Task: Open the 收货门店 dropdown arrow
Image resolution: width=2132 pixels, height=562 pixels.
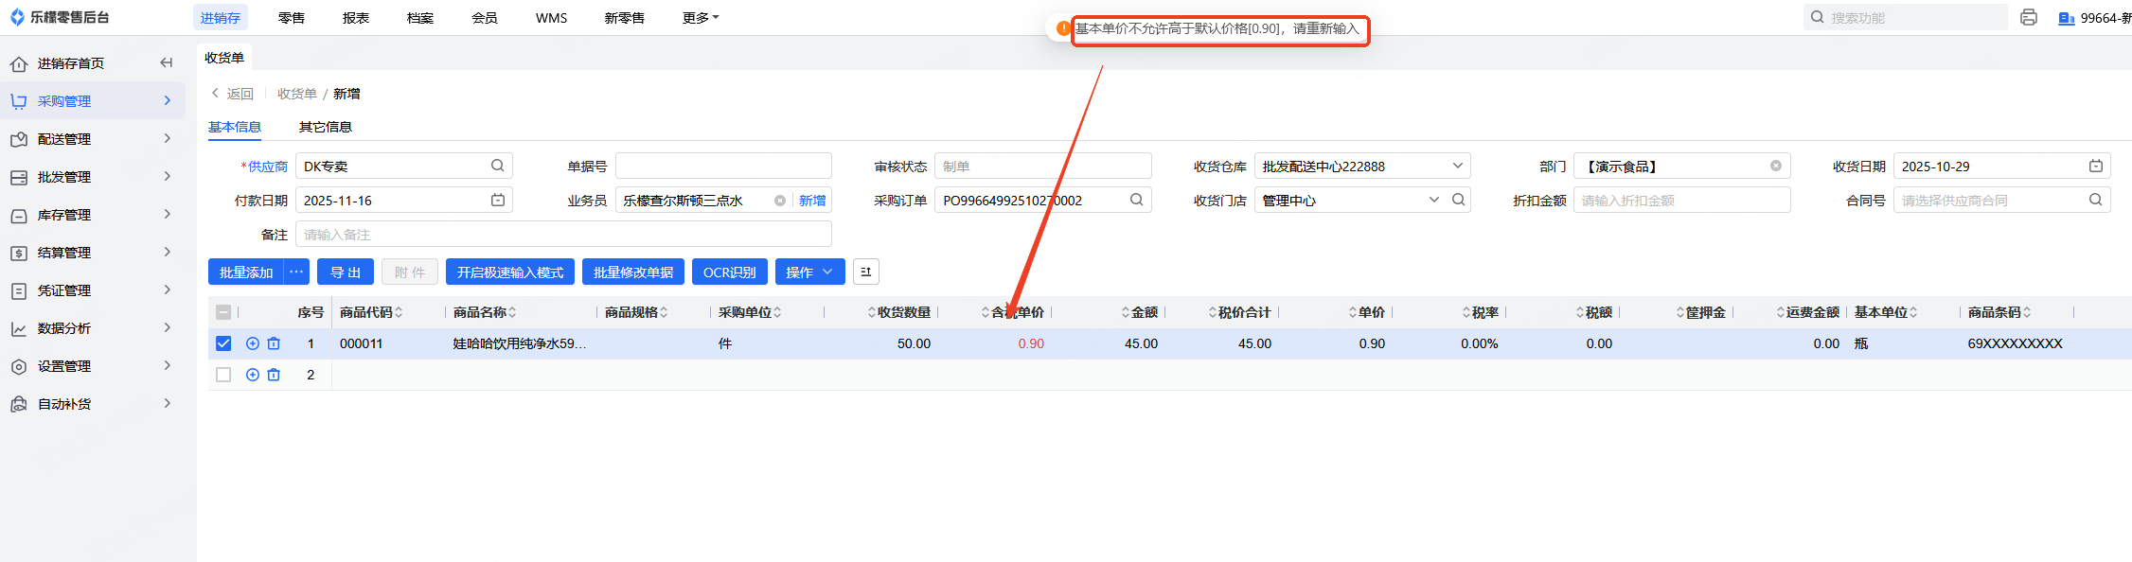Action: pyautogui.click(x=1434, y=200)
